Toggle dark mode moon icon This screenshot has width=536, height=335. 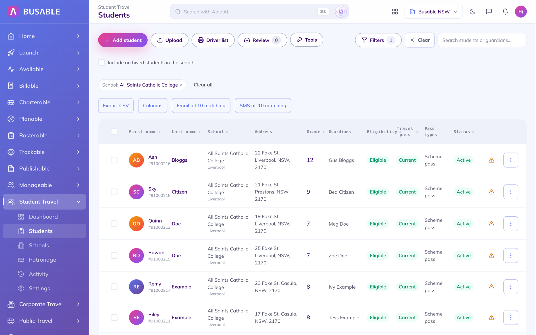point(472,12)
